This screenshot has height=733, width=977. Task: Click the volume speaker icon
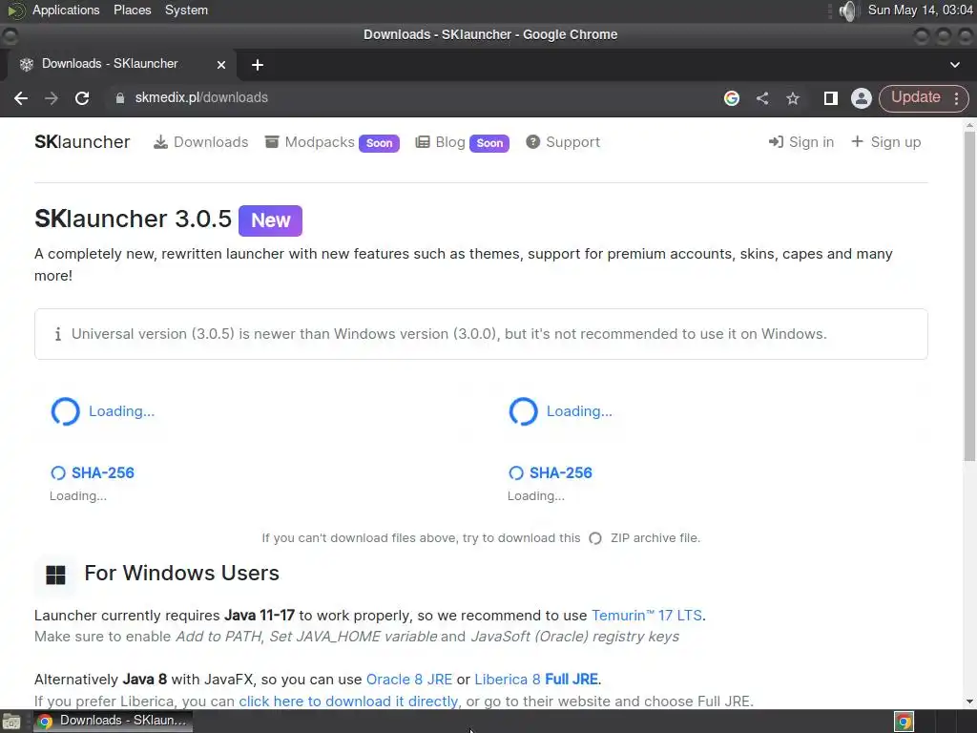tap(847, 10)
